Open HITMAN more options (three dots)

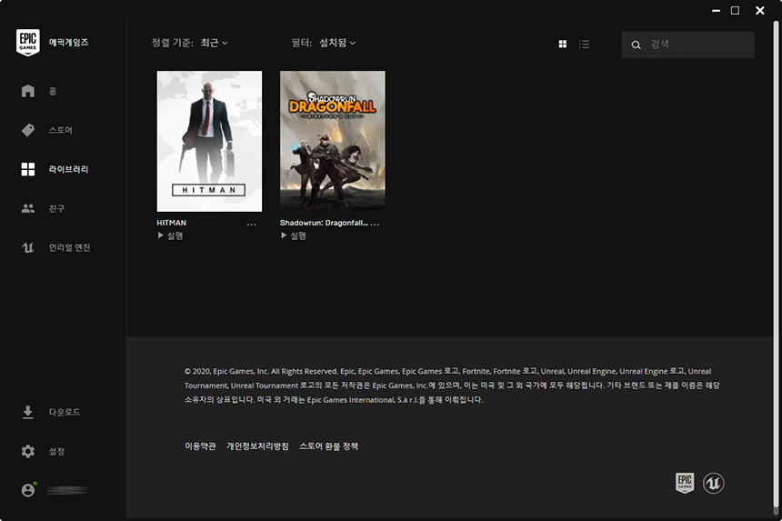click(x=251, y=225)
